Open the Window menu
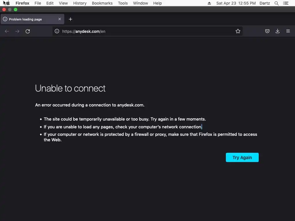The height and width of the screenshot is (221, 295). 141,3
